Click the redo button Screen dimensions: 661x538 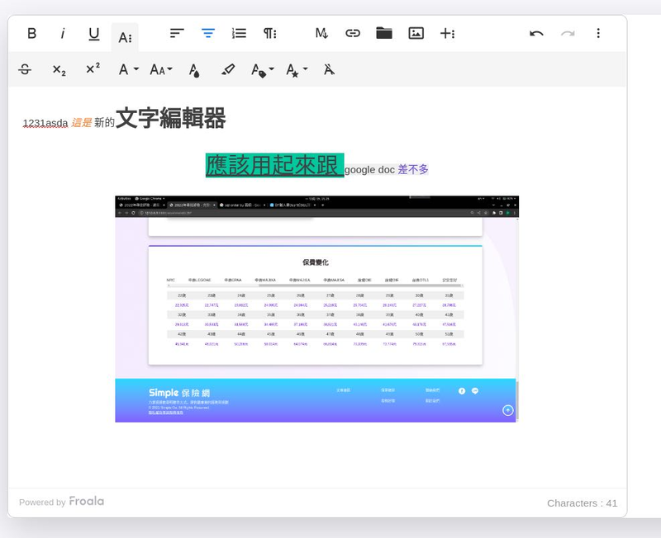(567, 33)
